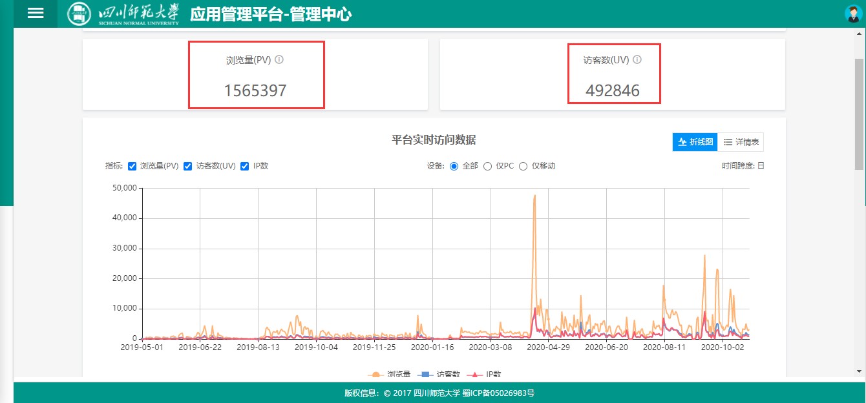The height and width of the screenshot is (403, 866).
Task: Toggle the IP数 series in the chart legend
Action: click(x=484, y=374)
